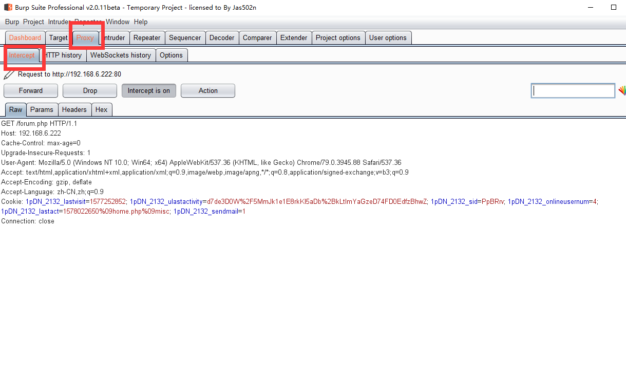Click the 'Request to http://192.168.6.222:80' label
The image size is (626, 379).
click(69, 74)
